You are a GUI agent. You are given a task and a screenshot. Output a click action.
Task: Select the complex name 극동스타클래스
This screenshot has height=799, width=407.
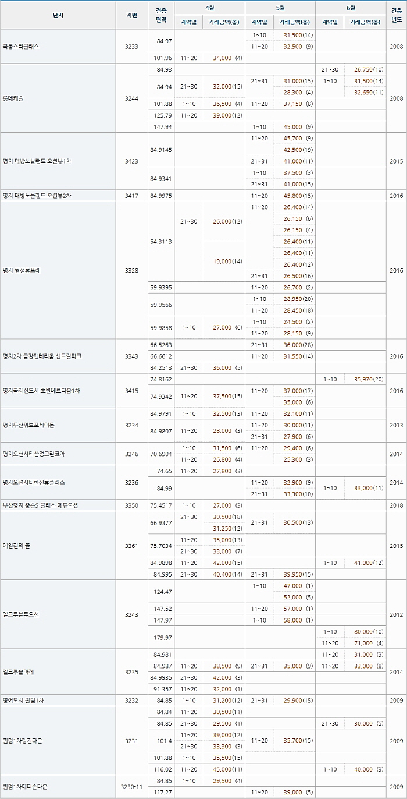tap(21, 47)
